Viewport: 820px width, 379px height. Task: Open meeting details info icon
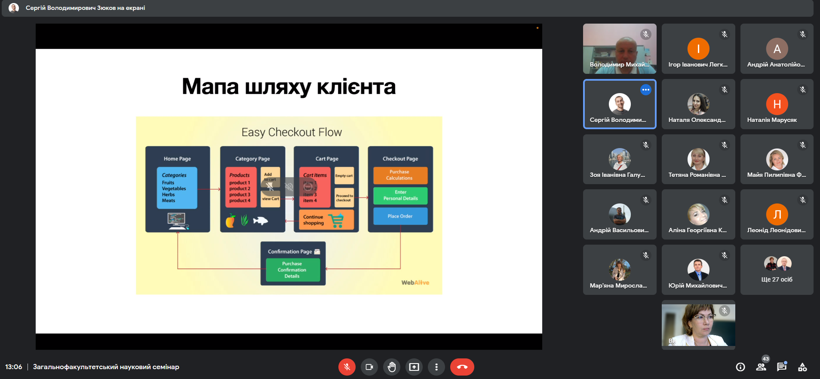click(x=740, y=367)
